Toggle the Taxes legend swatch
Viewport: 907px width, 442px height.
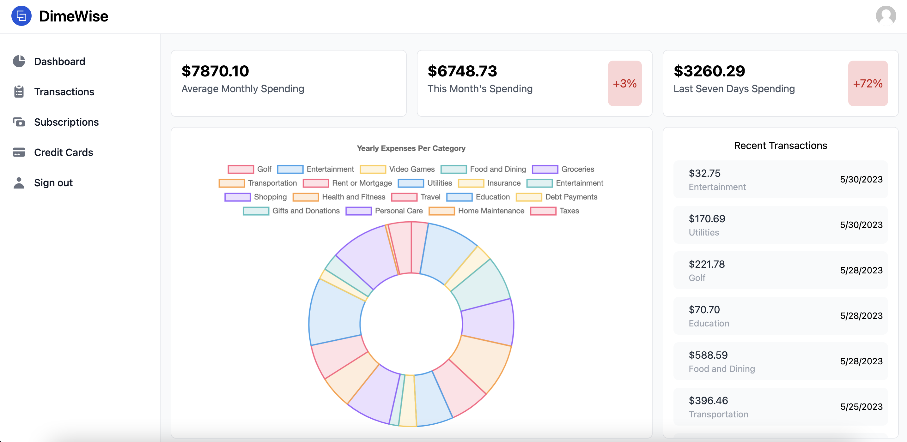543,211
